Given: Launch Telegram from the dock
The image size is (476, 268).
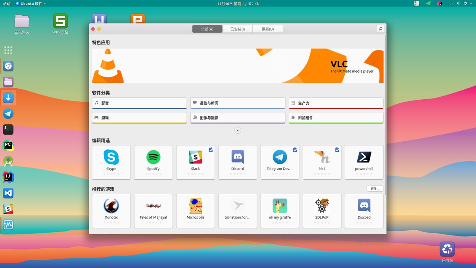Looking at the screenshot, I should 8,114.
